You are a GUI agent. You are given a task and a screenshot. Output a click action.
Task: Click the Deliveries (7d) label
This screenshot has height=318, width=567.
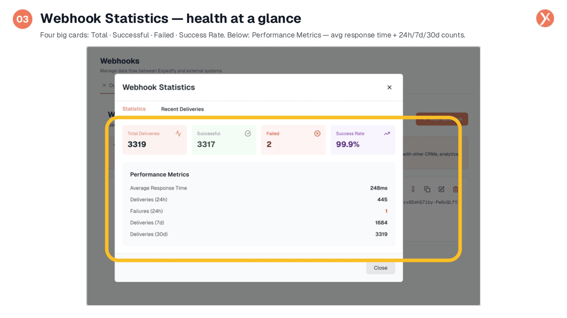coord(147,223)
